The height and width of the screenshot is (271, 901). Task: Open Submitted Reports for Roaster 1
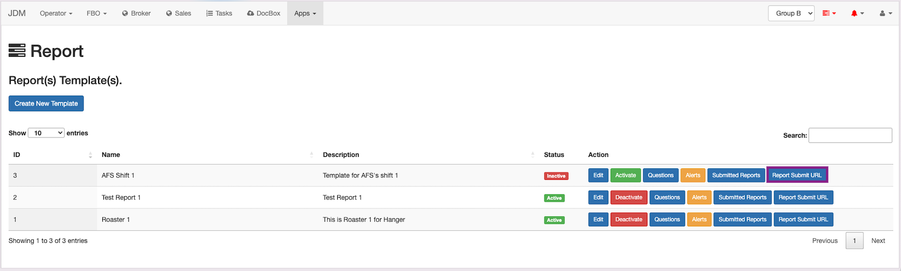742,219
